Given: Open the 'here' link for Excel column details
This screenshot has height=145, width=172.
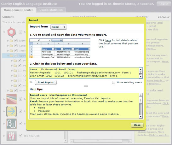Looking at the screenshot, I should (x=108, y=40).
